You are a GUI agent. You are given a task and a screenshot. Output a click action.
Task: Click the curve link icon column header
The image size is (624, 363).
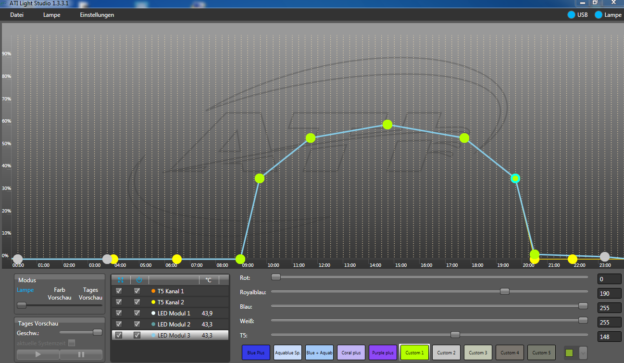[120, 280]
